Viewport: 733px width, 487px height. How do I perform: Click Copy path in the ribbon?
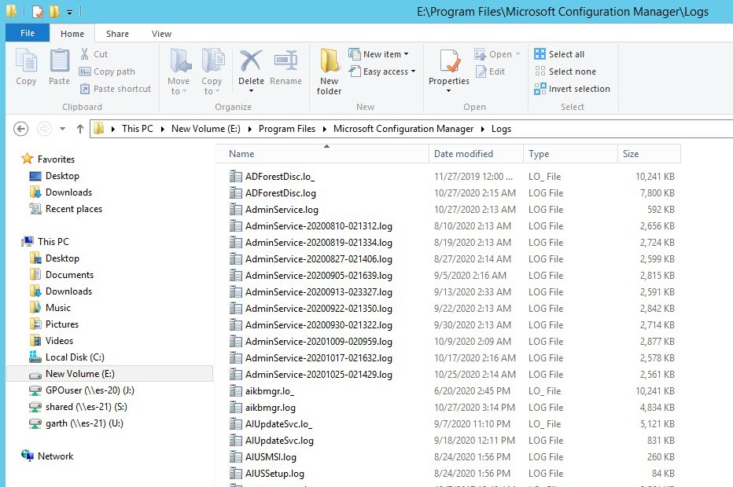[x=107, y=71]
